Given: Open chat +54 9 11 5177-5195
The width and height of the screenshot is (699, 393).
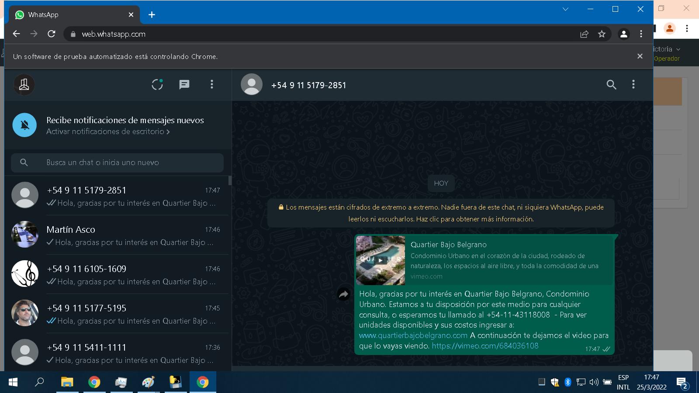Looking at the screenshot, I should coord(117,314).
